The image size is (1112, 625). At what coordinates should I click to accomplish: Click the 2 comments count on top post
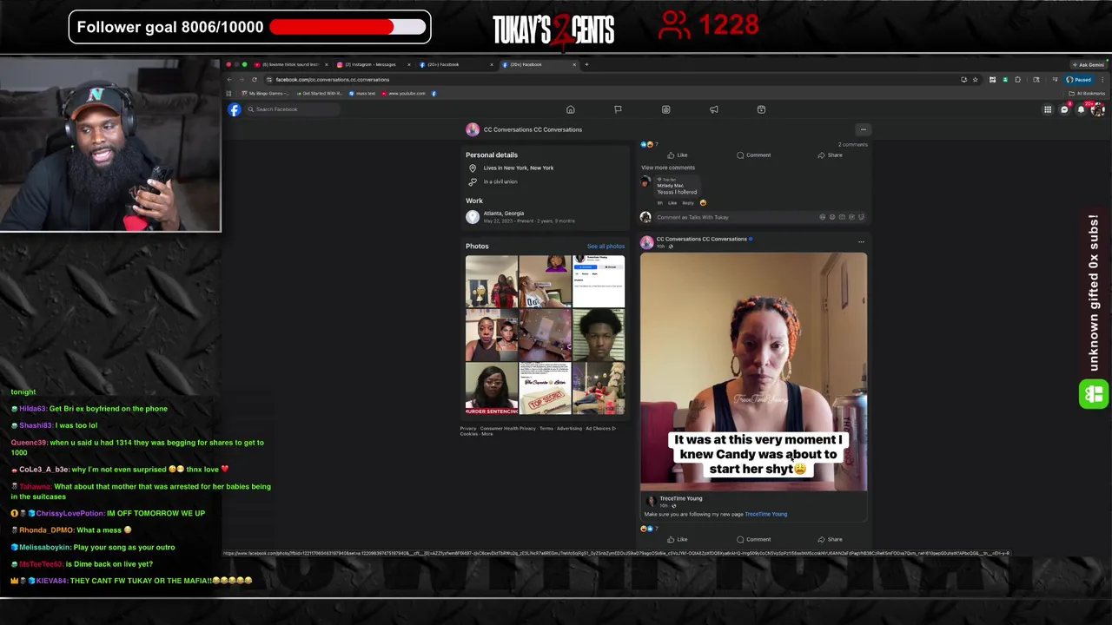[851, 144]
